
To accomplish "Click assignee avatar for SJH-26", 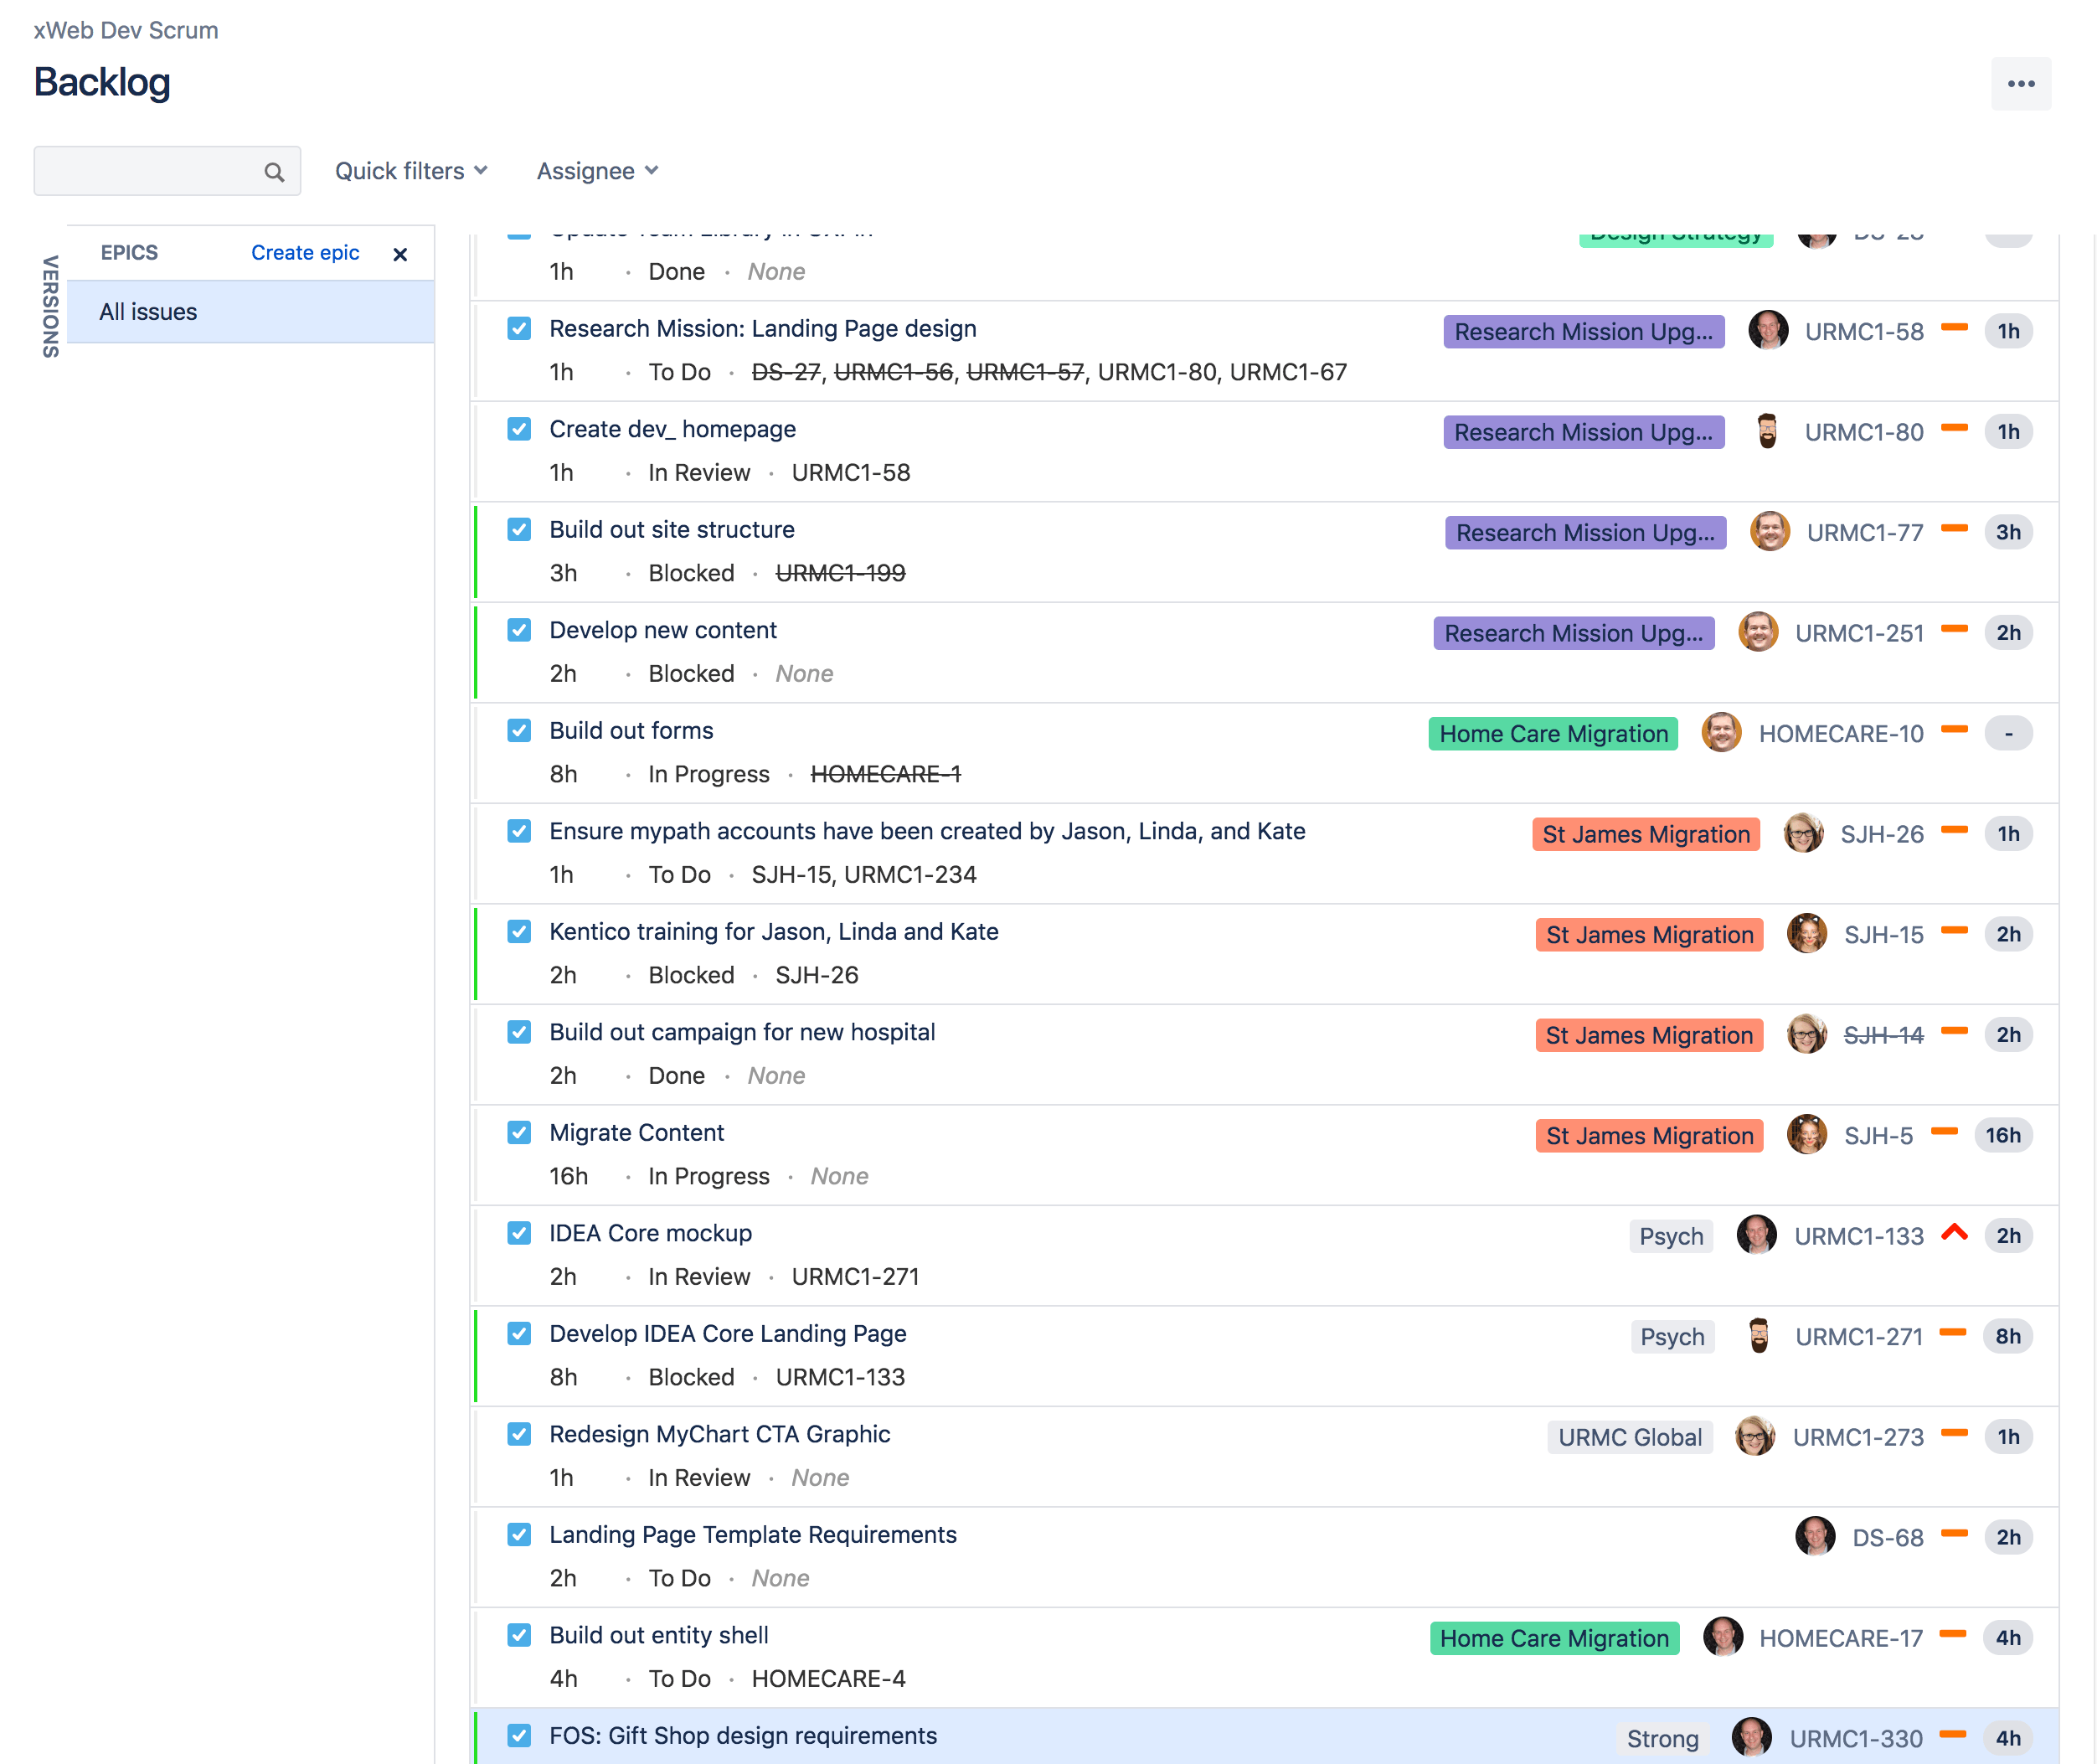I will pos(1802,833).
